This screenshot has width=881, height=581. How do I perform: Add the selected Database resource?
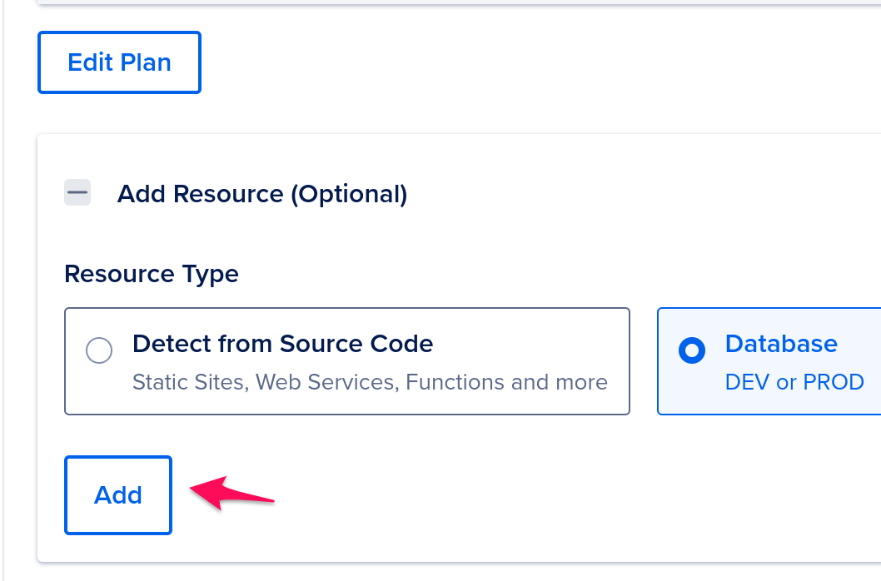[118, 495]
